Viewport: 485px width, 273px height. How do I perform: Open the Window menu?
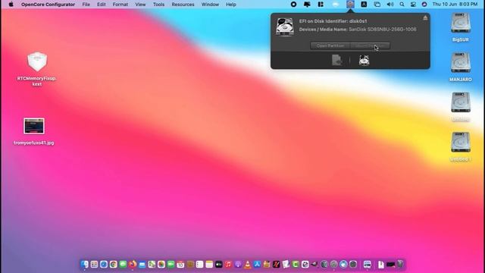tap(210, 5)
